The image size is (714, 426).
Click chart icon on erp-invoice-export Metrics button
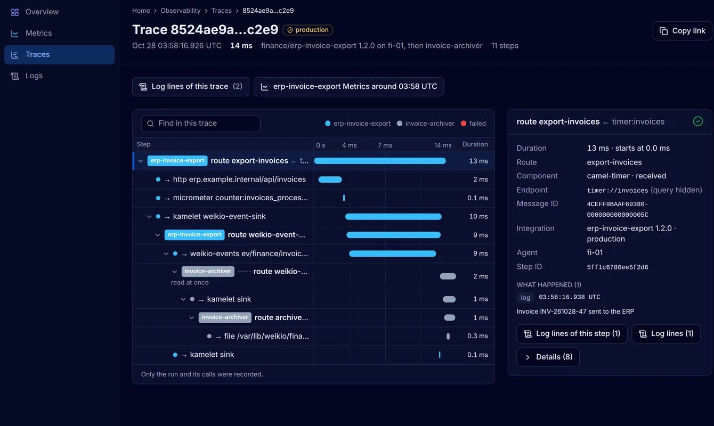pyautogui.click(x=265, y=87)
